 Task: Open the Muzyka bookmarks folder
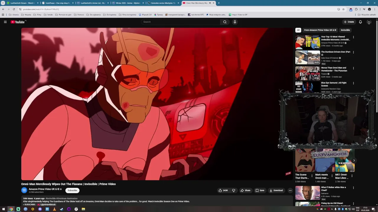pos(26,14)
